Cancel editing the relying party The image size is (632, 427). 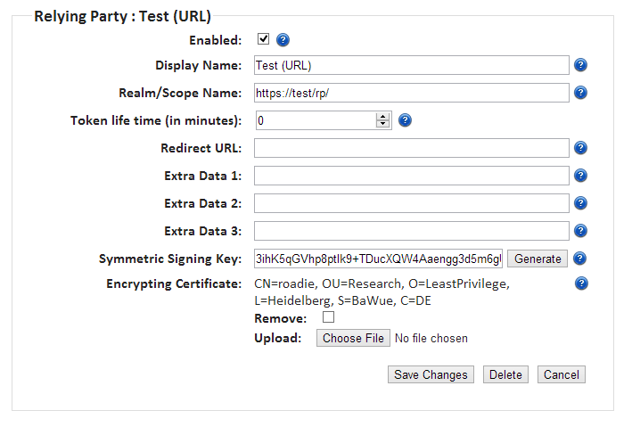click(x=562, y=374)
